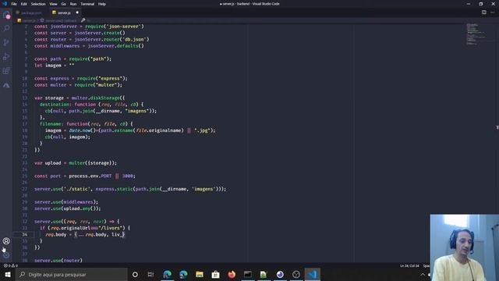Open the Run menu

(73, 4)
